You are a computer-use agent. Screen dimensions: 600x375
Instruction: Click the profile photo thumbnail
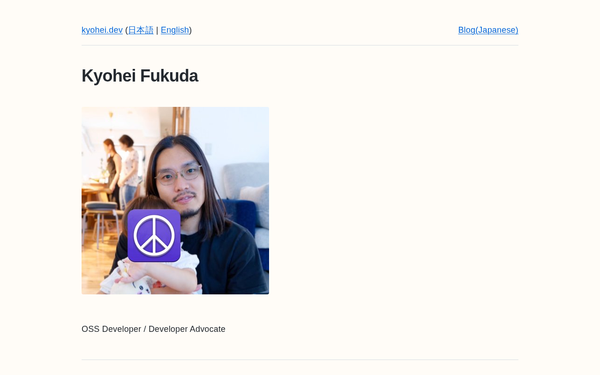[175, 201]
